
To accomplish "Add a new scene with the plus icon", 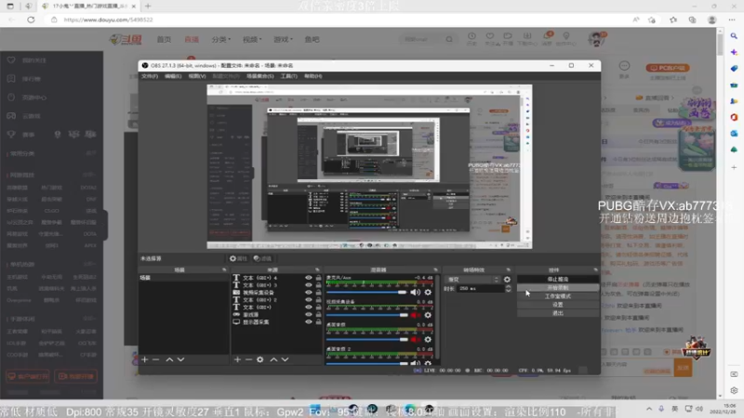I will coord(145,359).
